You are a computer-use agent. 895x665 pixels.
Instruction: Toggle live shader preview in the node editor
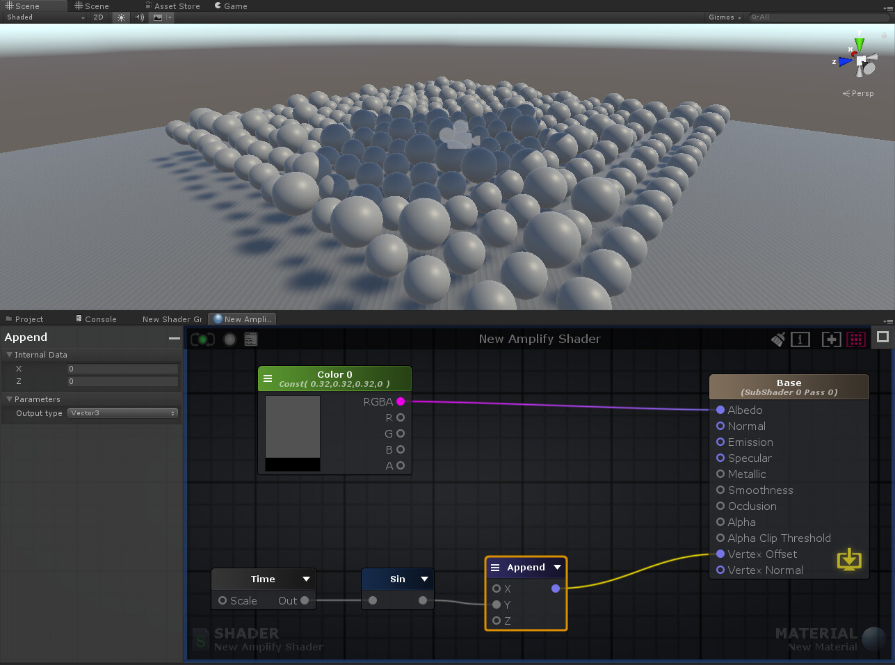coord(202,339)
